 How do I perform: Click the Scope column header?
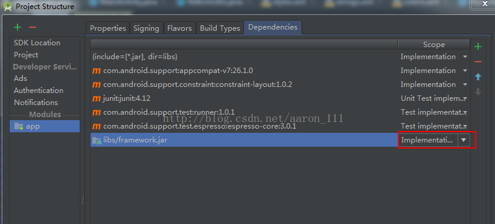coord(434,45)
